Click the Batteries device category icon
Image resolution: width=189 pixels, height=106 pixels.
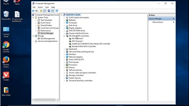click(x=67, y=20)
